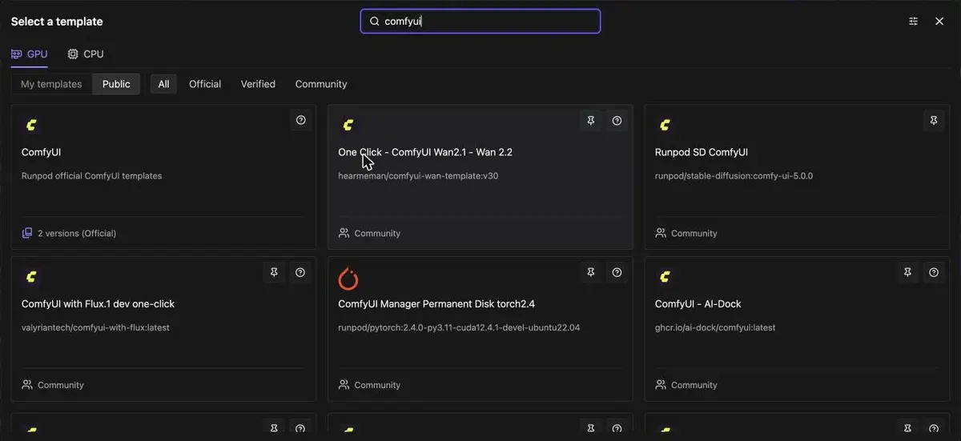Open help for ComfyUI with Flux.1 dev template
The image size is (961, 441).
300,273
